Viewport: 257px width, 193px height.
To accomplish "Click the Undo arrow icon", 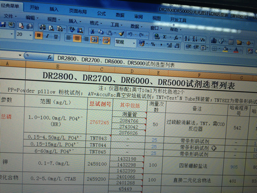I will (130, 34).
